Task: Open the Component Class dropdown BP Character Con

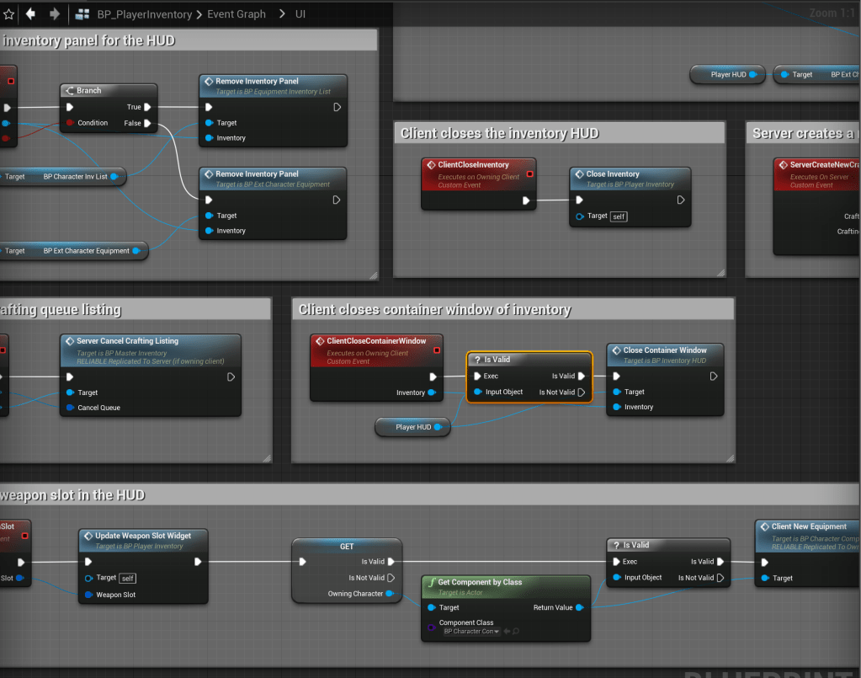Action: (471, 632)
